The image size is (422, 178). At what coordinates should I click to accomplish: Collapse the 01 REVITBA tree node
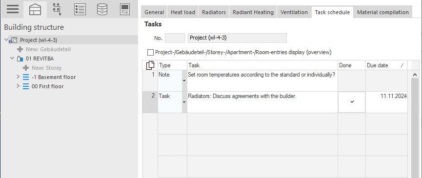(x=12, y=58)
